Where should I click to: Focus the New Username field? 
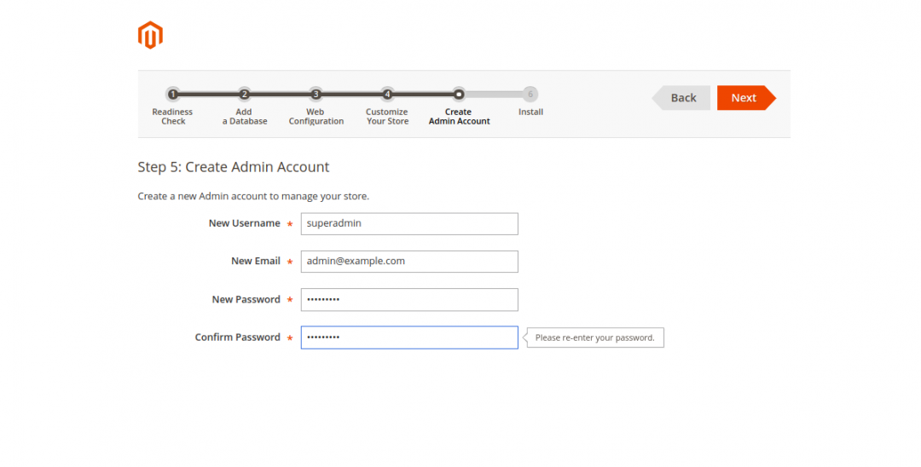click(409, 223)
